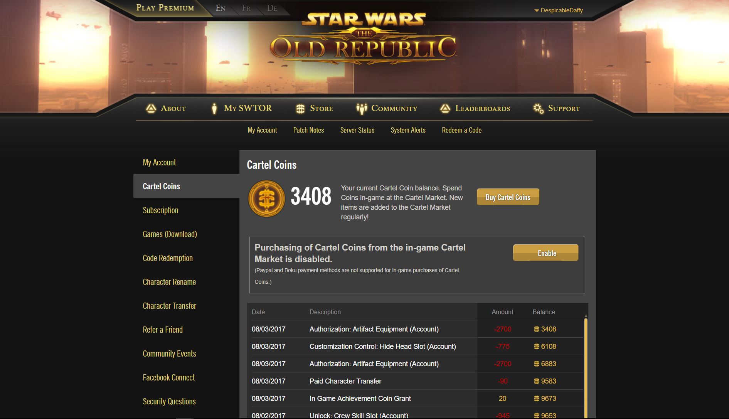Open the DespicableDaffy account dropdown
The width and height of the screenshot is (729, 419).
coord(561,10)
